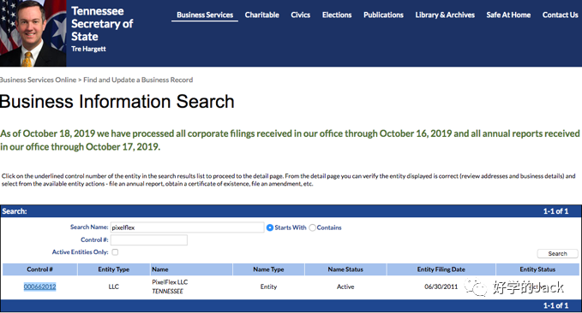The width and height of the screenshot is (582, 313).
Task: Choose the Contains radio option
Action: pos(313,227)
